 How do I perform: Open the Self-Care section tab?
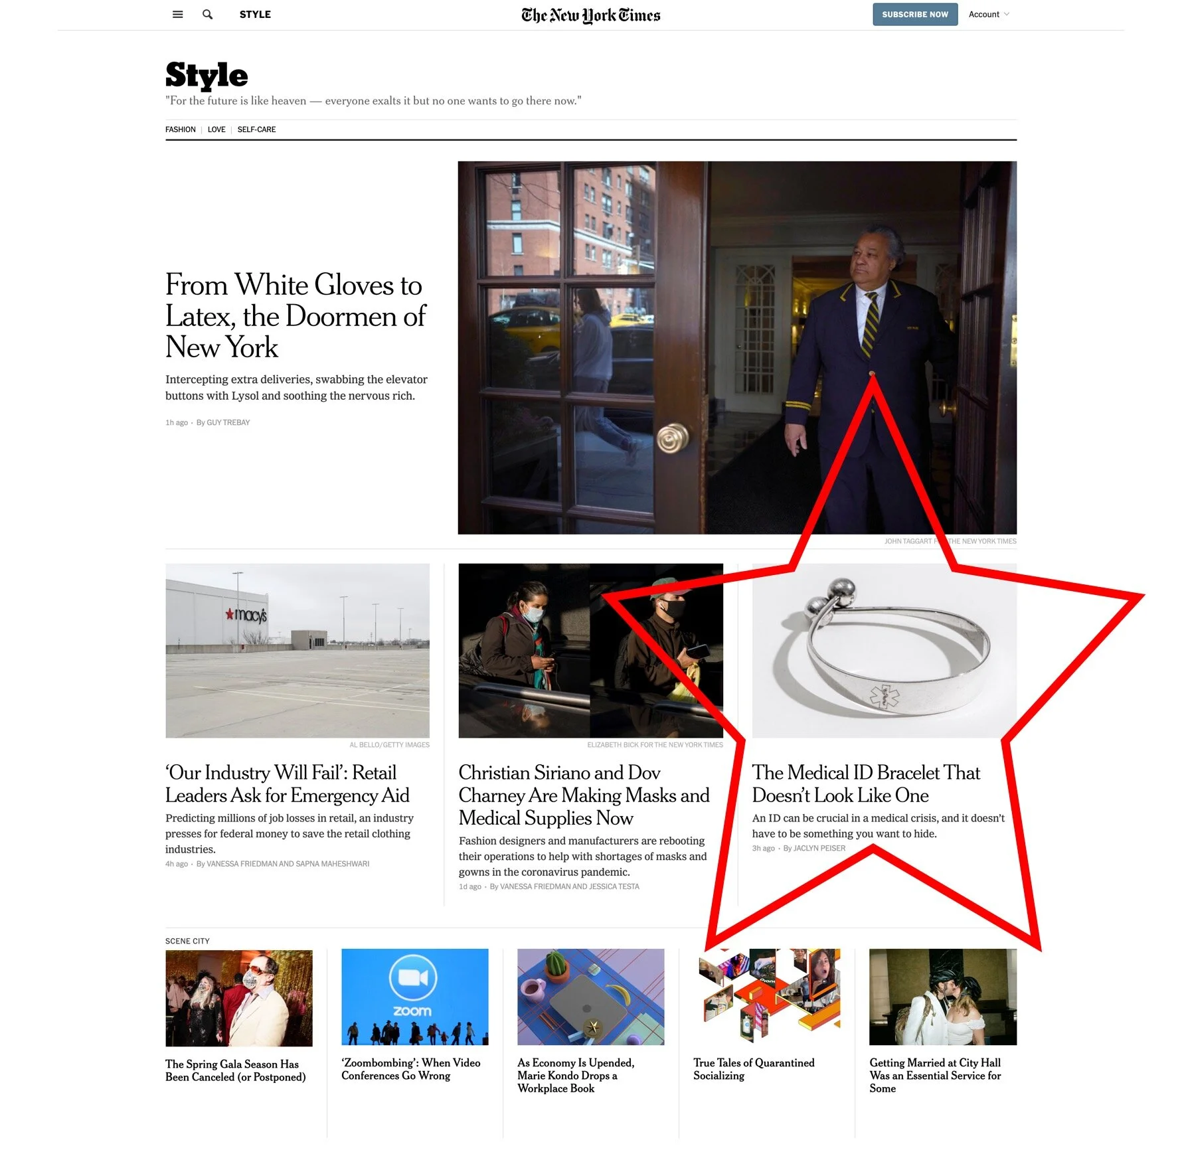256,129
